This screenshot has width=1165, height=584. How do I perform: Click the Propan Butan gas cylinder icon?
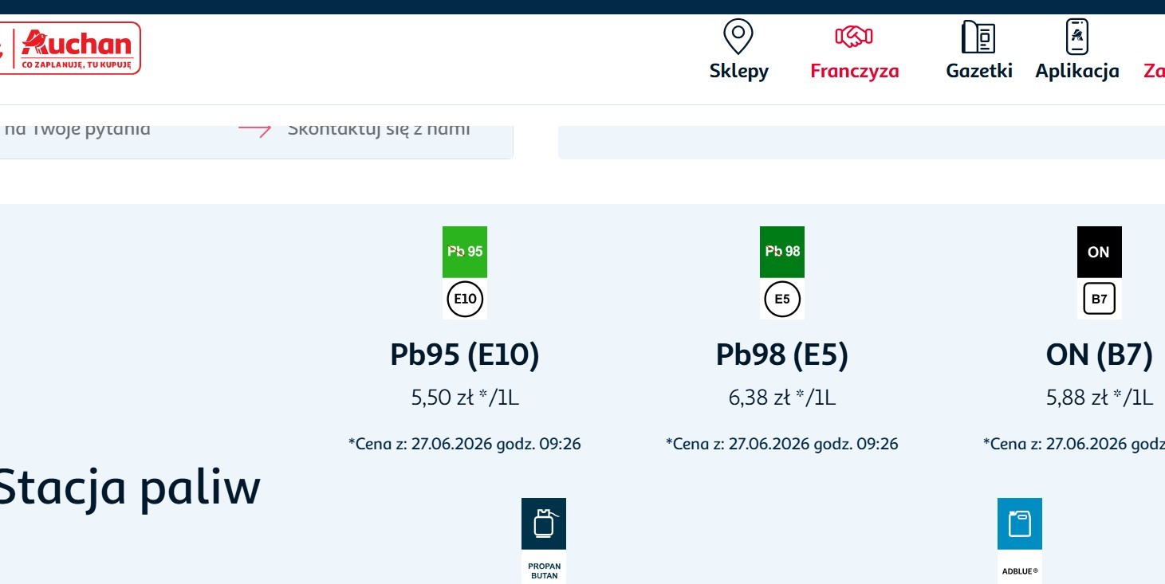[x=544, y=523]
